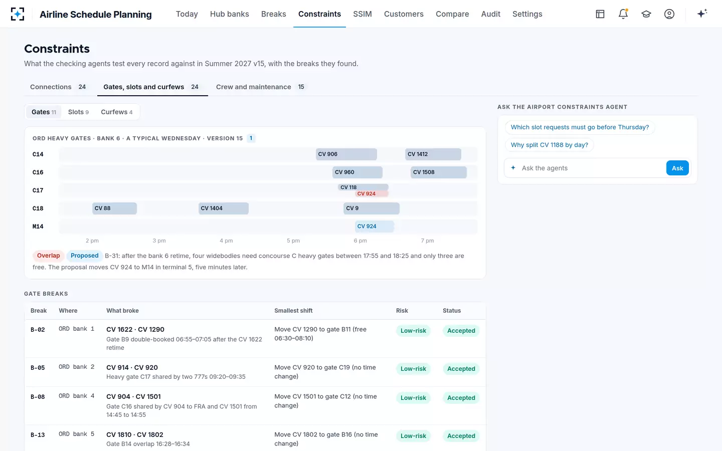
Task: Click Accepted status in B-02 row
Action: pos(461,331)
